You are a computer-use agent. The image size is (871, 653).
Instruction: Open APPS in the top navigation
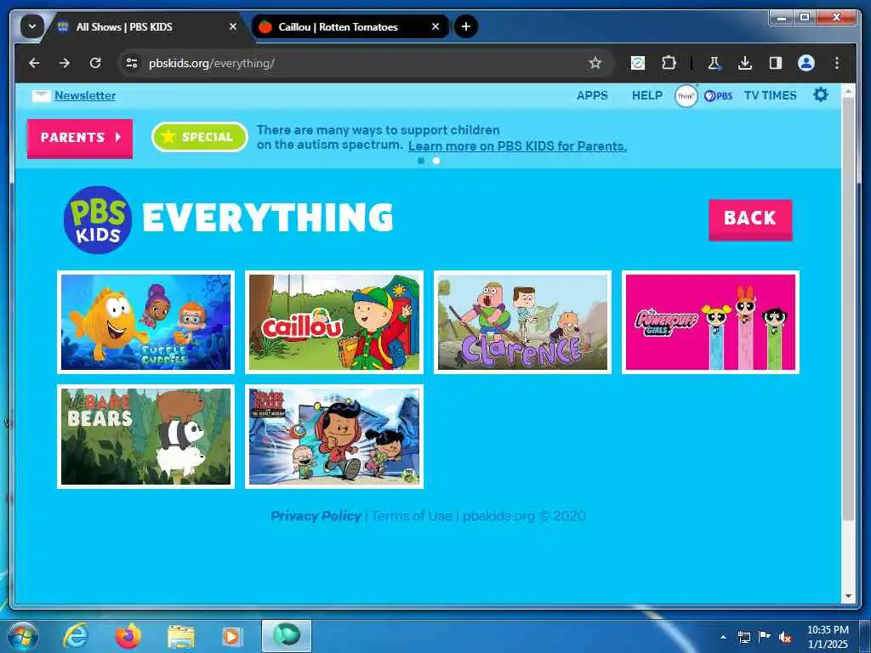click(592, 95)
